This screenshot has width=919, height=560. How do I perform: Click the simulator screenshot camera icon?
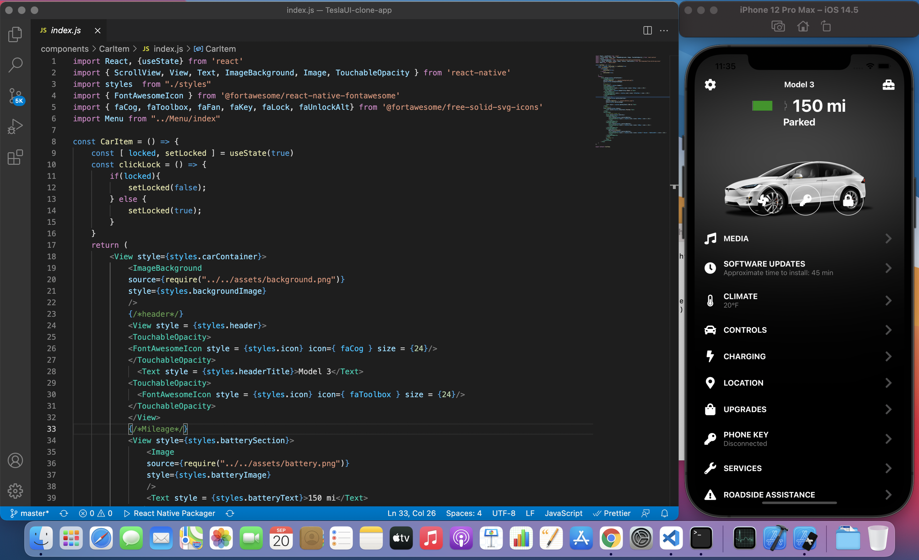(x=778, y=26)
